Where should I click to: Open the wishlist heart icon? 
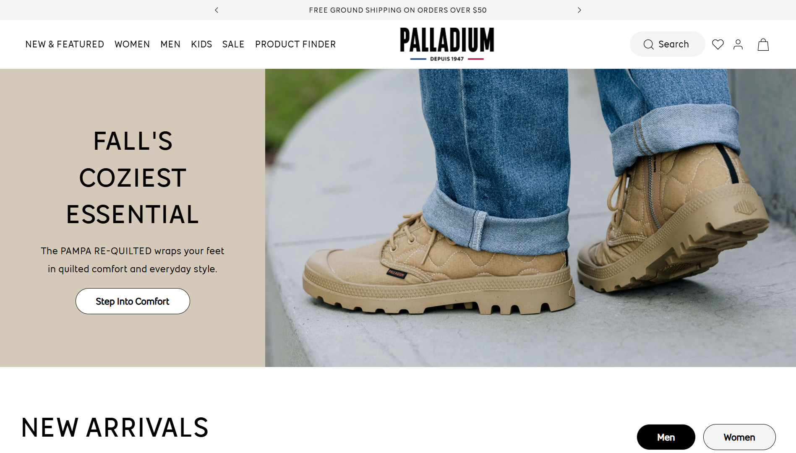[x=718, y=44]
